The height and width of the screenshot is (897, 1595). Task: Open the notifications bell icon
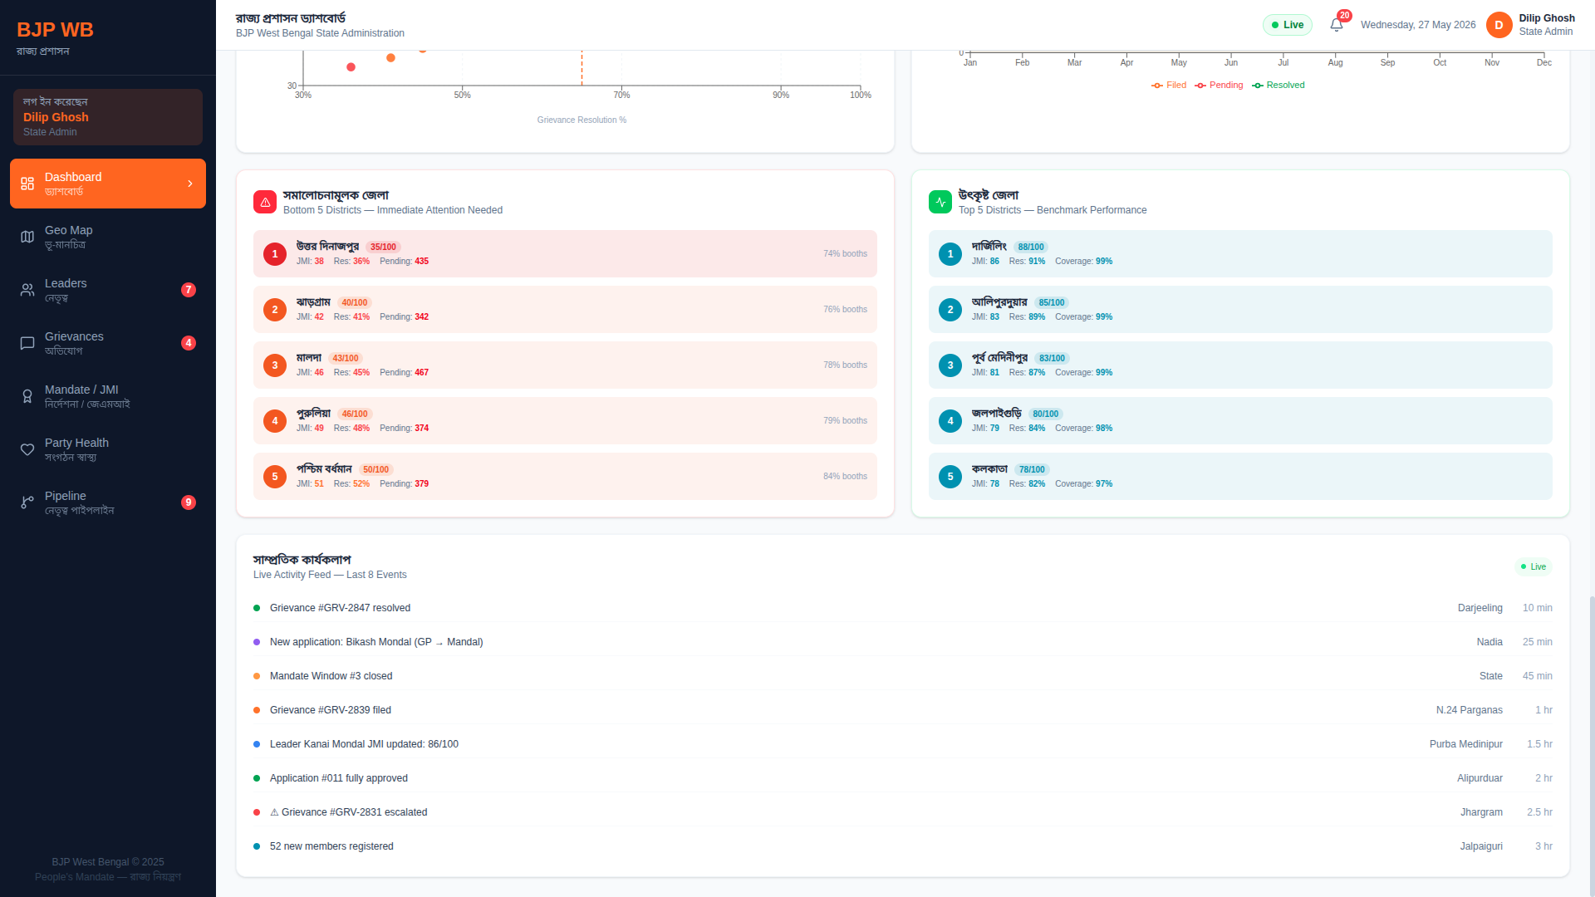click(x=1336, y=25)
